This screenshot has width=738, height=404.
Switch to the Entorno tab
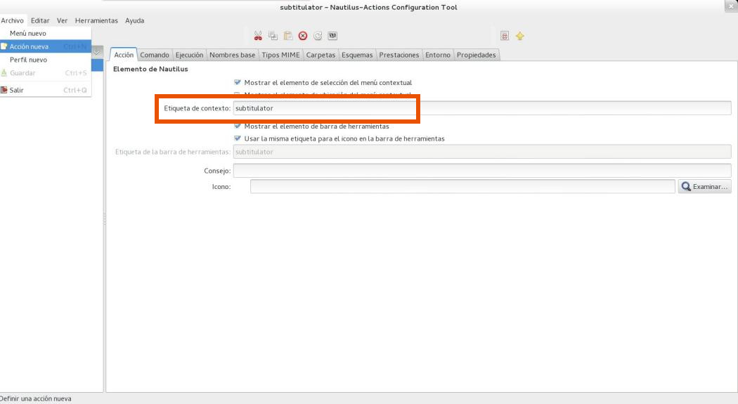[x=438, y=55]
